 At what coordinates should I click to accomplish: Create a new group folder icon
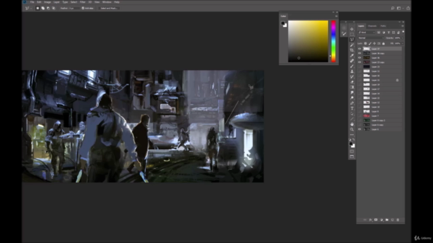pos(387,220)
